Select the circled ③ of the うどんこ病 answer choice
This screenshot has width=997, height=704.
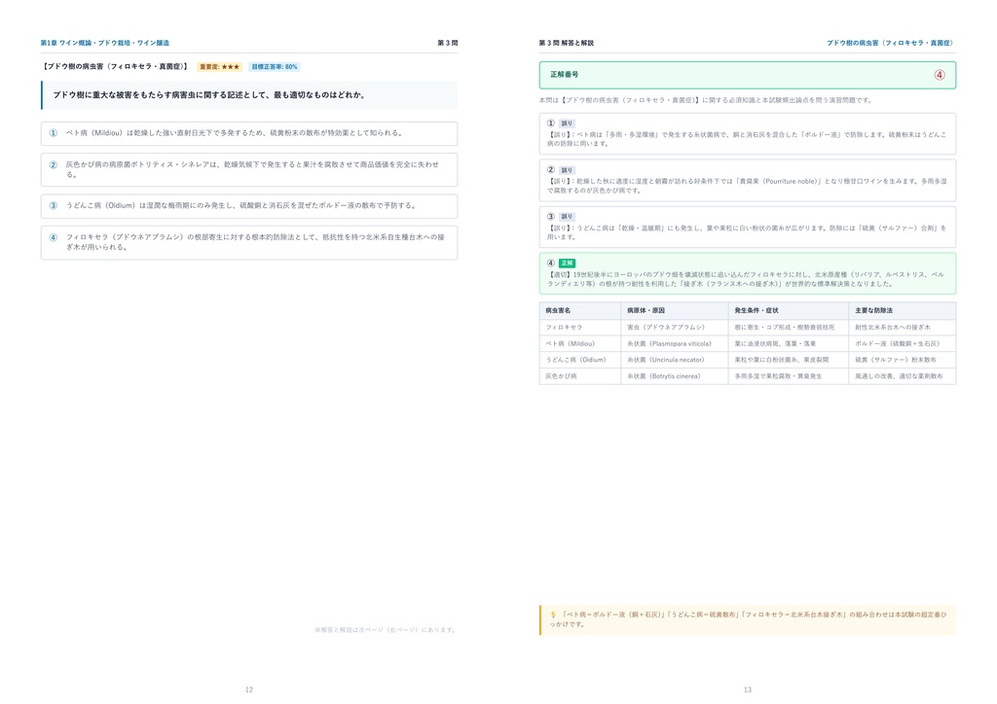[x=54, y=206]
